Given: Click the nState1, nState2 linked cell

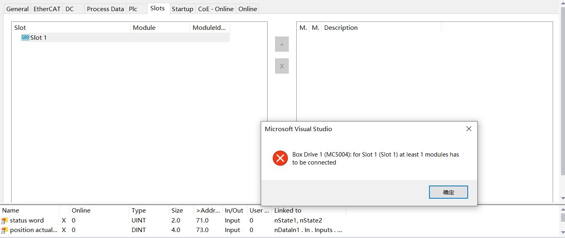Looking at the screenshot, I should click(x=298, y=221).
